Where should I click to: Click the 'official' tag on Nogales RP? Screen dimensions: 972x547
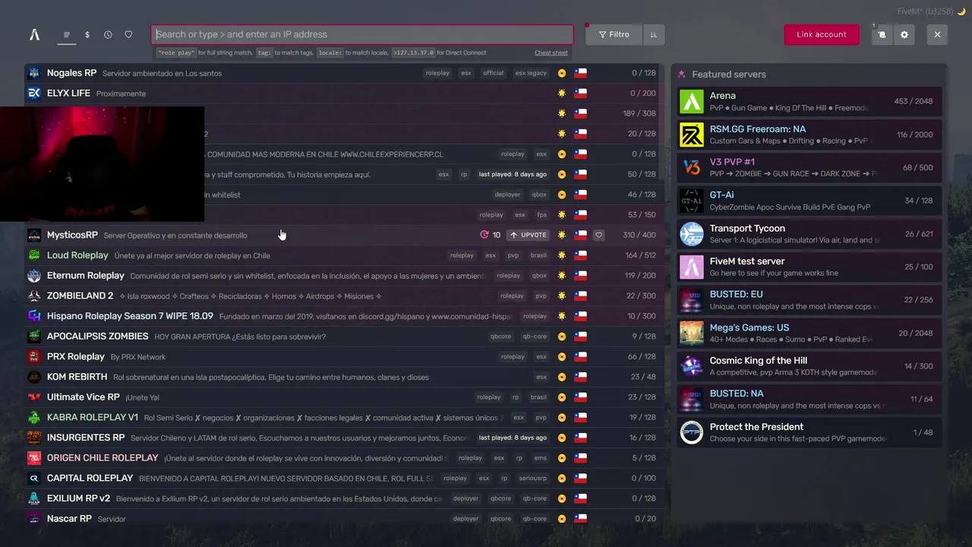493,73
